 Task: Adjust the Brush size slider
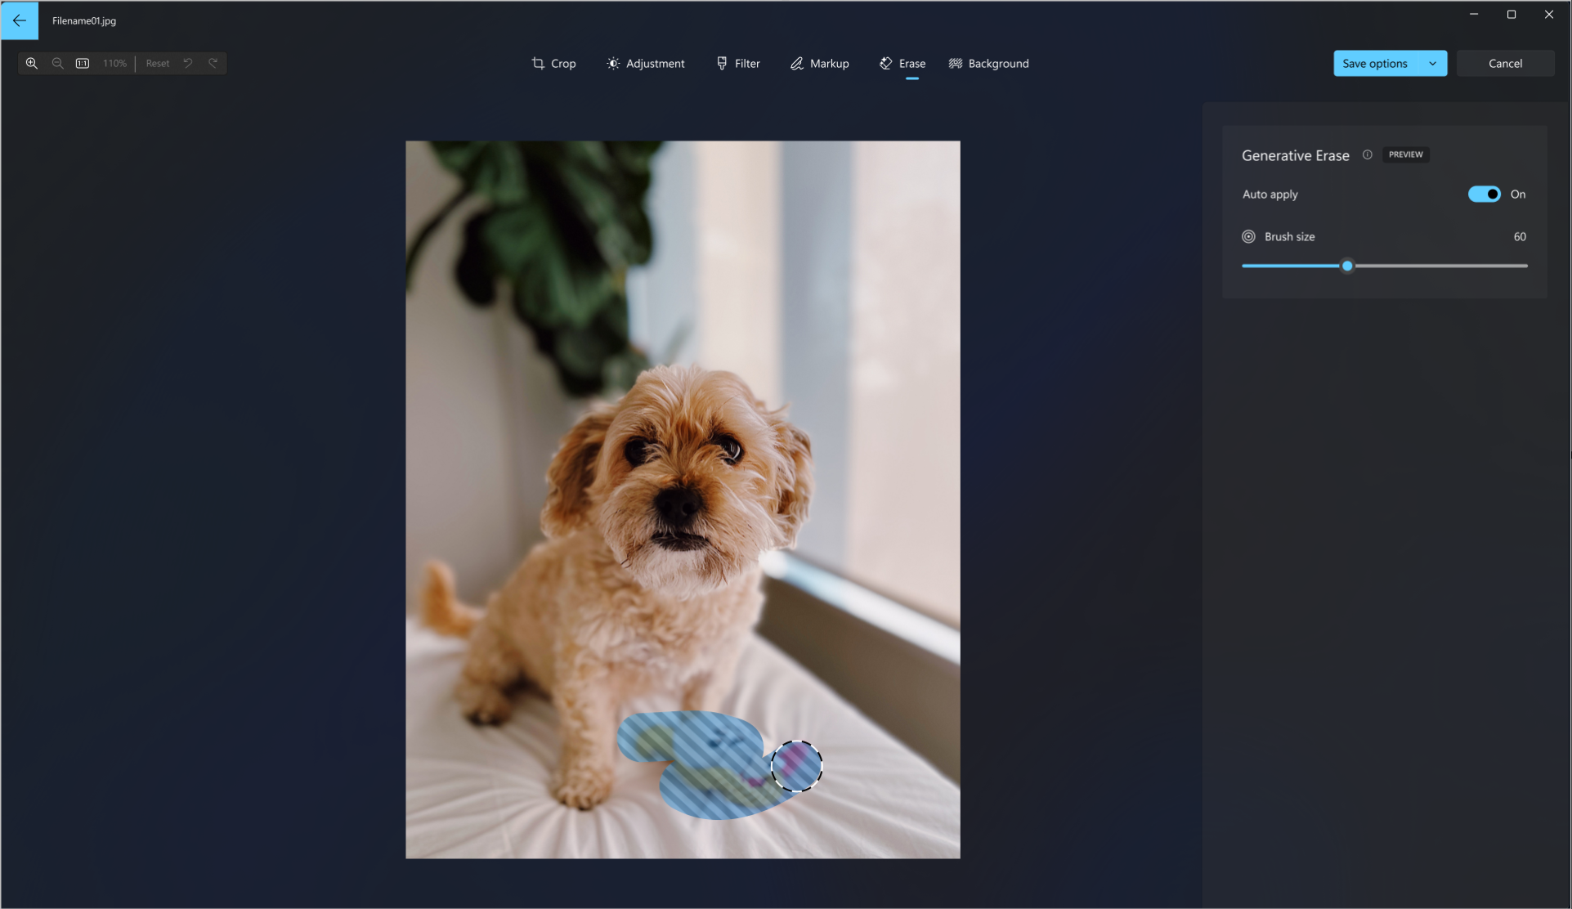pyautogui.click(x=1348, y=266)
